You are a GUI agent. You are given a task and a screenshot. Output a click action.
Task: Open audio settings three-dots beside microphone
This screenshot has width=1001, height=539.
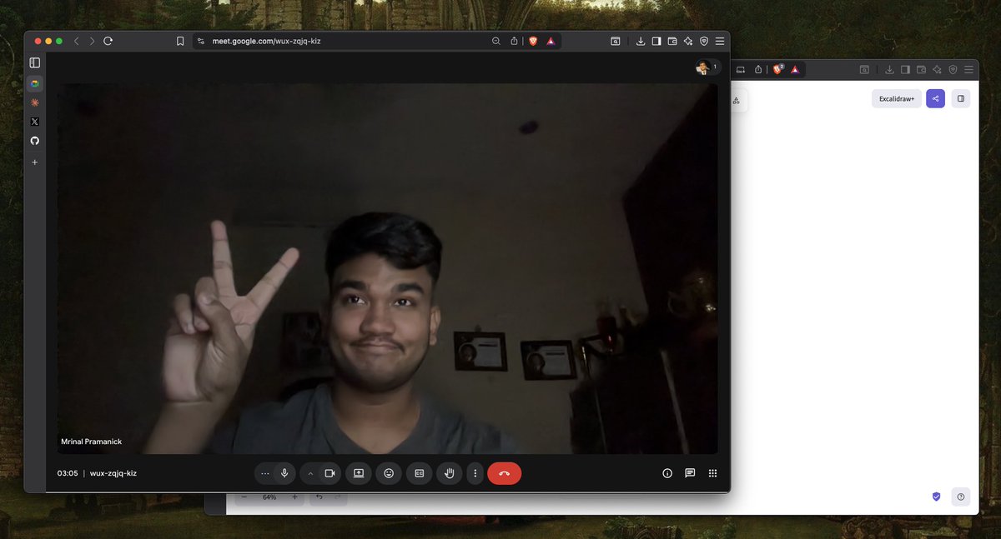tap(265, 473)
